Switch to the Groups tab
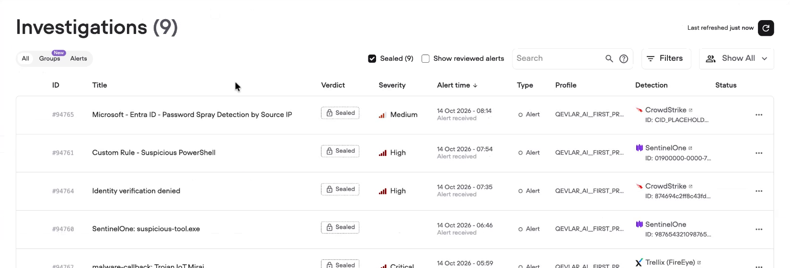Image resolution: width=790 pixels, height=268 pixels. (50, 58)
